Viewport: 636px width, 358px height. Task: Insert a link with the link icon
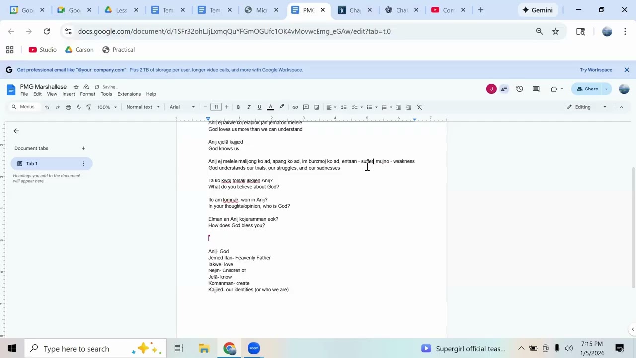(295, 107)
